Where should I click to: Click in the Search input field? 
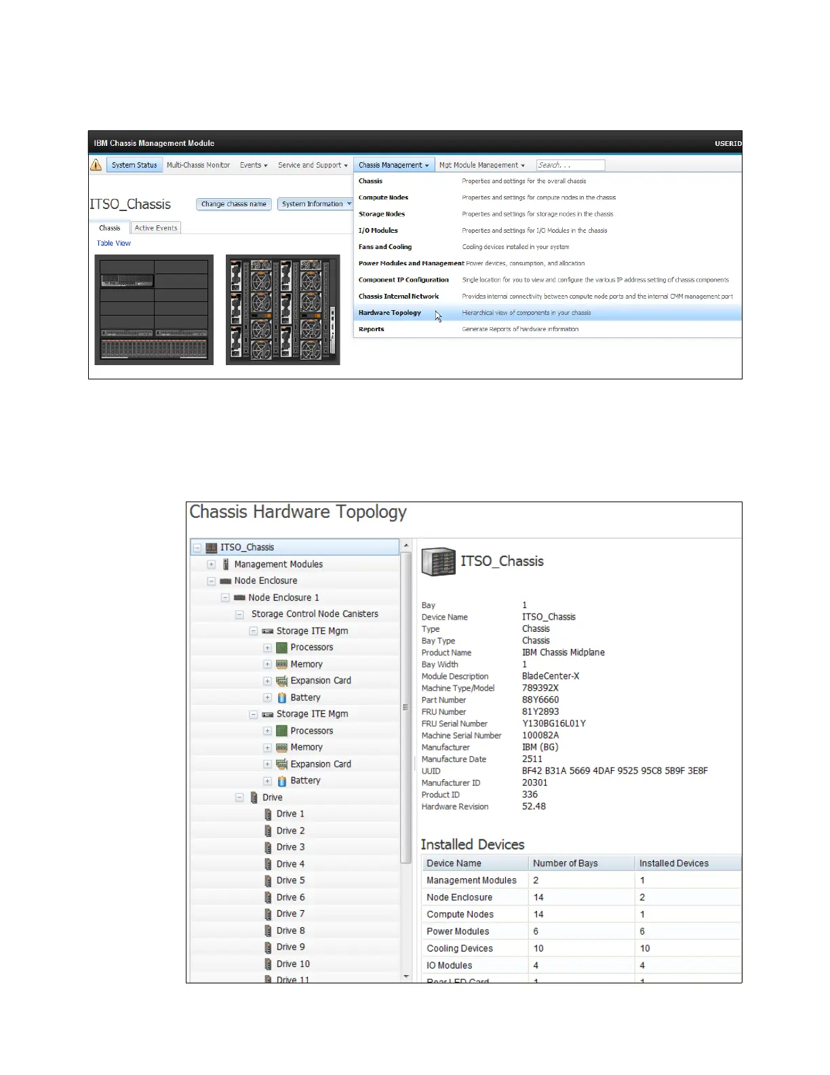pyautogui.click(x=570, y=165)
